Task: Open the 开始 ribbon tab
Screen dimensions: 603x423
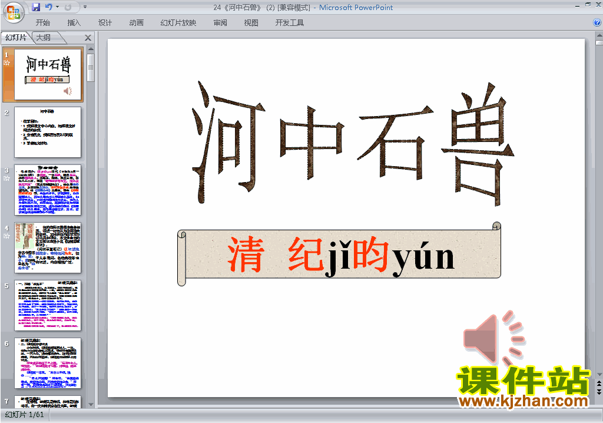Action: pos(42,23)
